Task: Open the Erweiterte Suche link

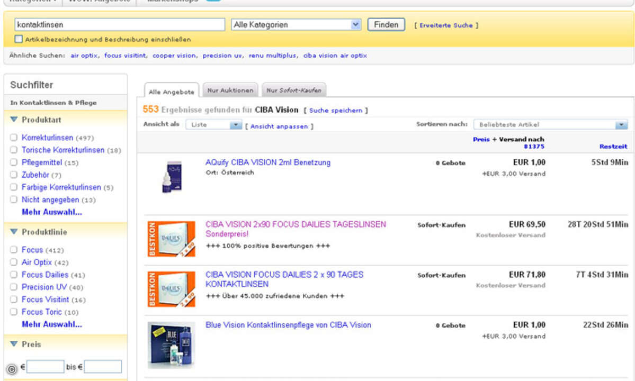Action: coord(446,25)
